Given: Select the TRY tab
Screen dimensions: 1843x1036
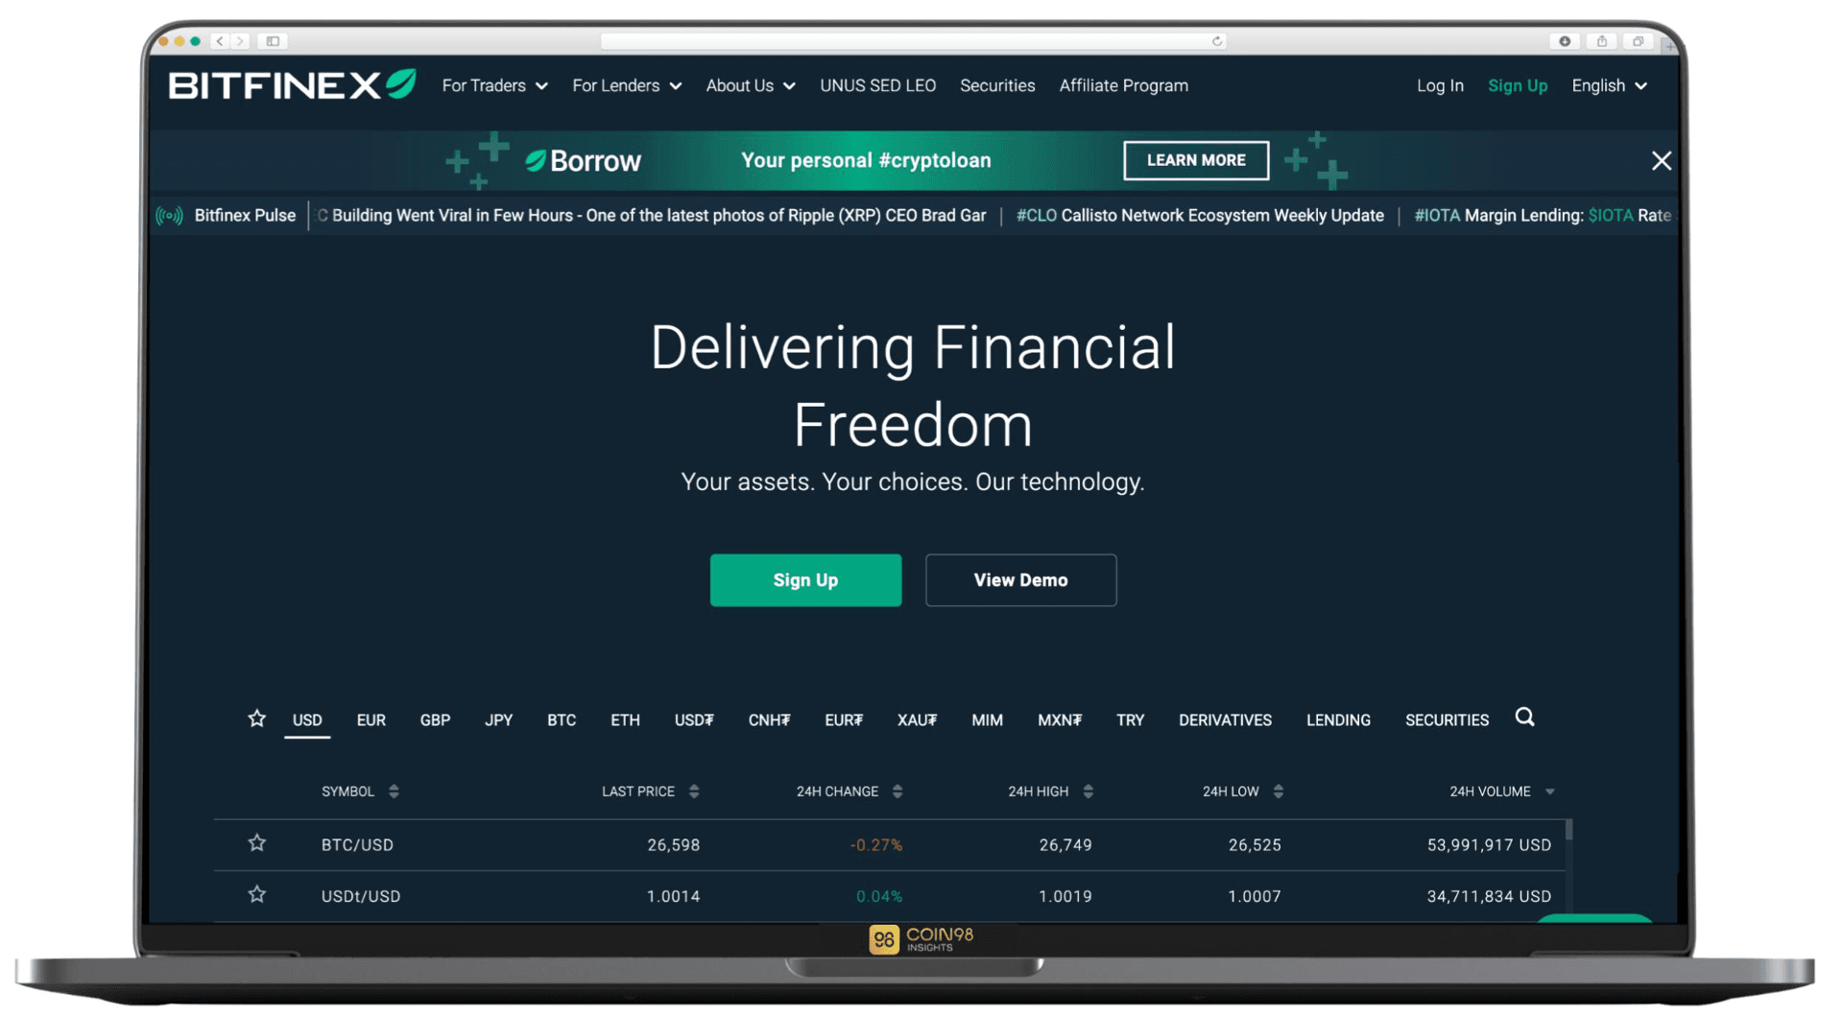Looking at the screenshot, I should (x=1130, y=720).
